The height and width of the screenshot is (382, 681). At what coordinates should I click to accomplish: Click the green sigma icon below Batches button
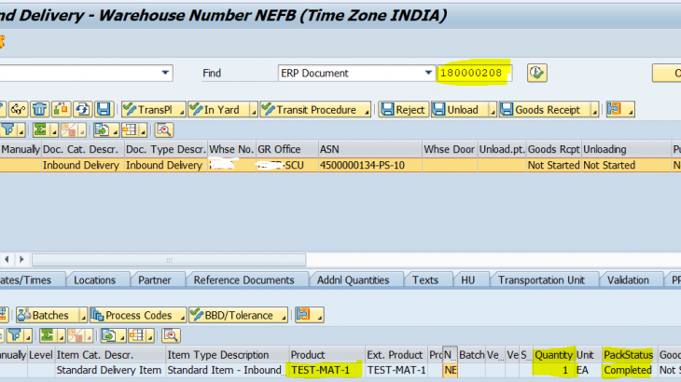48,335
